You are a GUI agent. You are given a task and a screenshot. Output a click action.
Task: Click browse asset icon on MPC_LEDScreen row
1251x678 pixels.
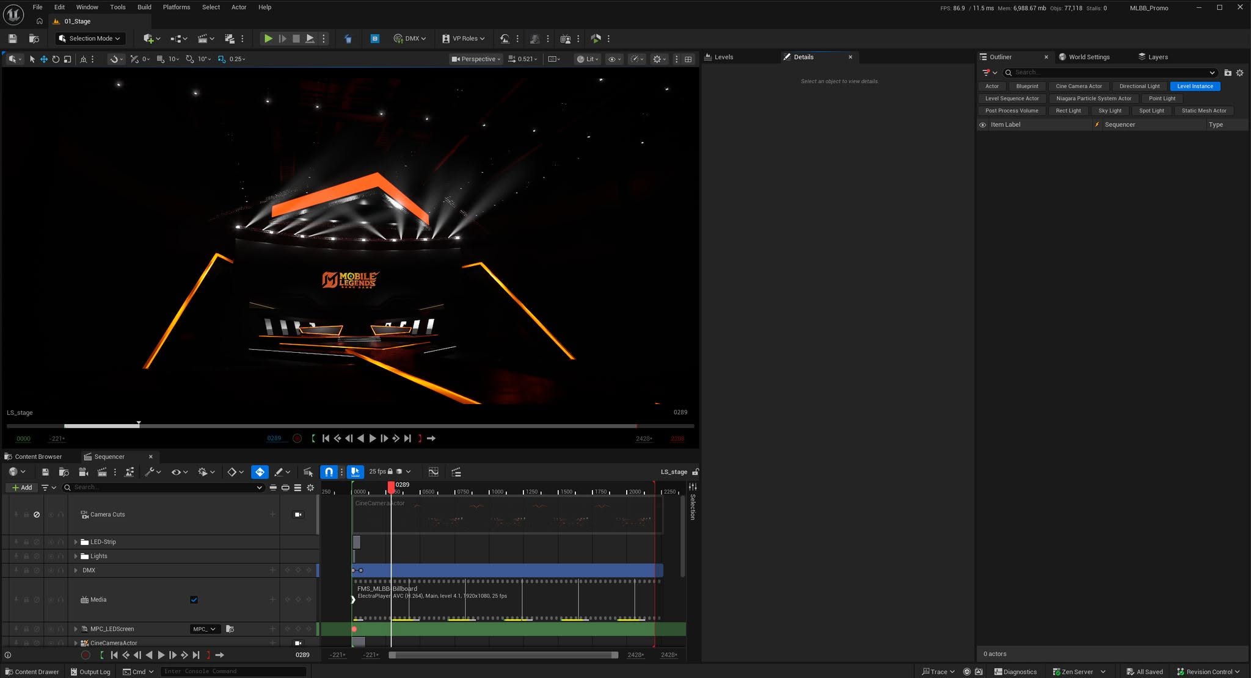pos(230,629)
